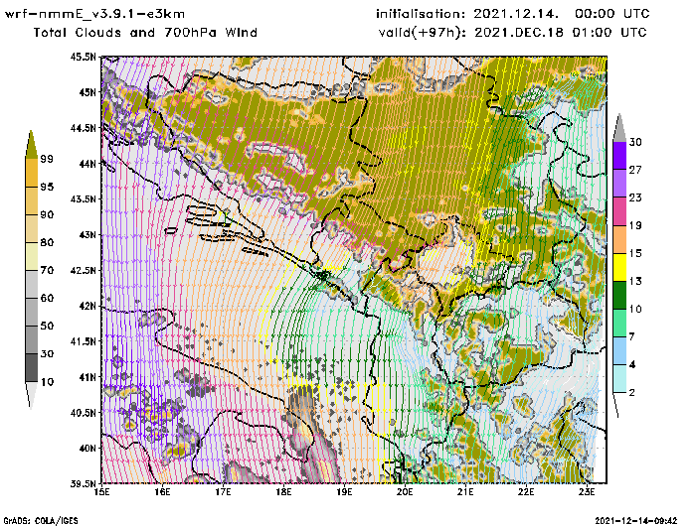Click the 41N latitude label
This screenshot has height=526, width=696.
point(87,377)
